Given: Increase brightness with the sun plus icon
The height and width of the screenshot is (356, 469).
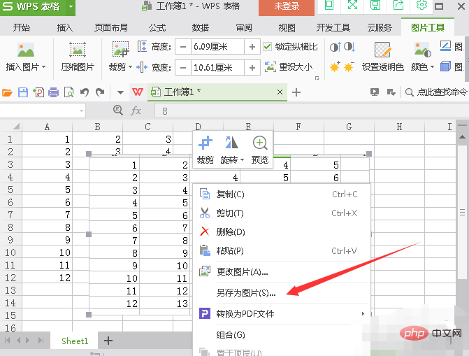Looking at the screenshot, I should pyautogui.click(x=335, y=66).
